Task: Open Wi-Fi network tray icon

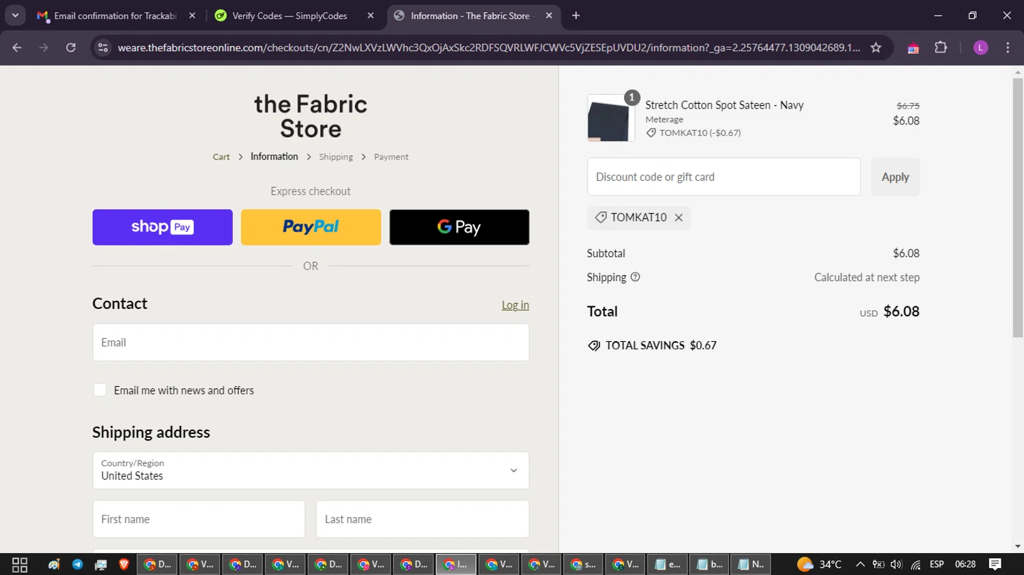Action: tap(915, 565)
